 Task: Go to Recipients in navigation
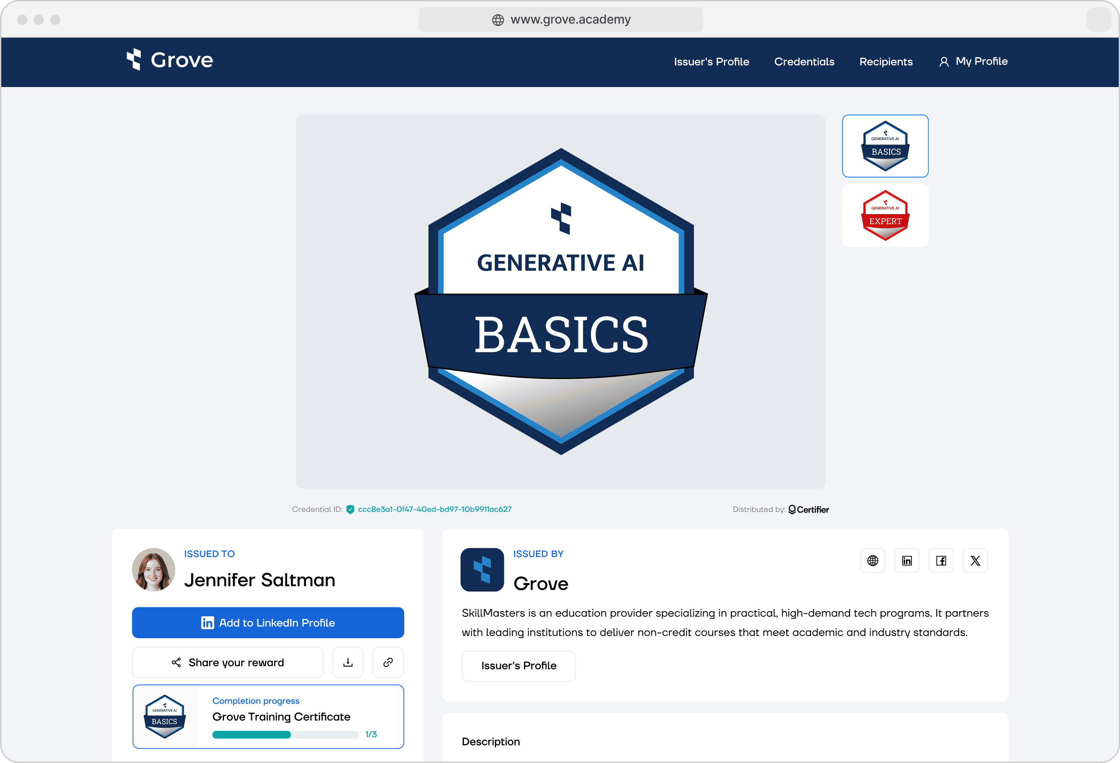click(886, 62)
